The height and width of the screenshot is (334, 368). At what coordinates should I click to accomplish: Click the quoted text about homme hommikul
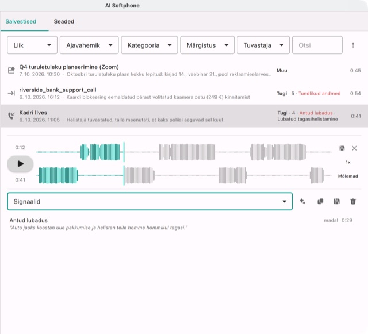[98, 228]
